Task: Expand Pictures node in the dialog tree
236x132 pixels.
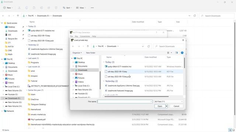Action: [73, 78]
